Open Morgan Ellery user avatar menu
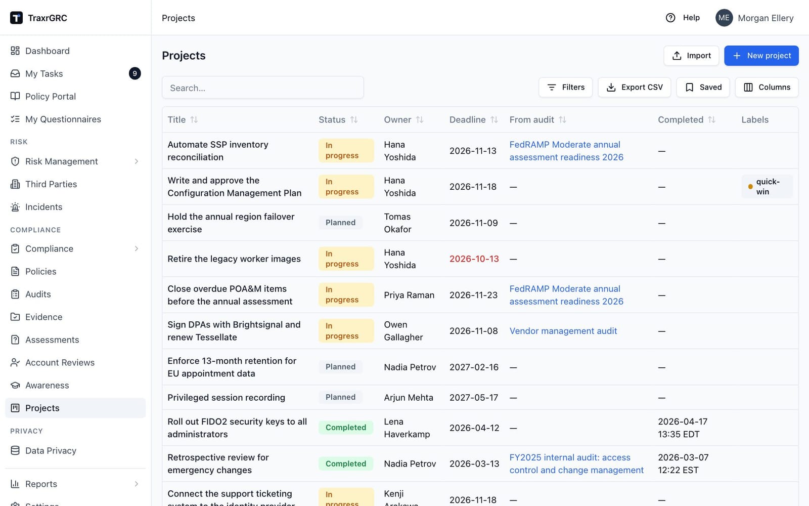Image resolution: width=809 pixels, height=506 pixels. tap(724, 18)
